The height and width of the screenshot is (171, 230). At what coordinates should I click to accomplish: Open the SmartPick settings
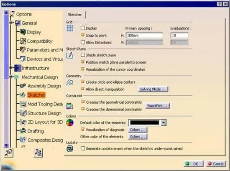(x=158, y=106)
